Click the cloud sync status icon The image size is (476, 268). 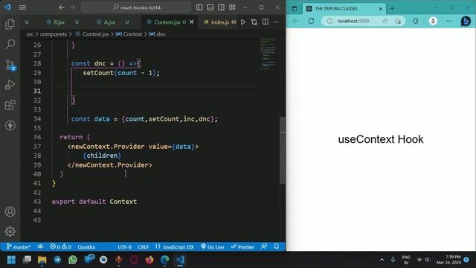[40, 246]
